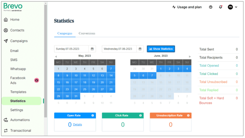The width and height of the screenshot is (245, 138).
Task: Open Usage and plan
Action: pyautogui.click(x=187, y=7)
